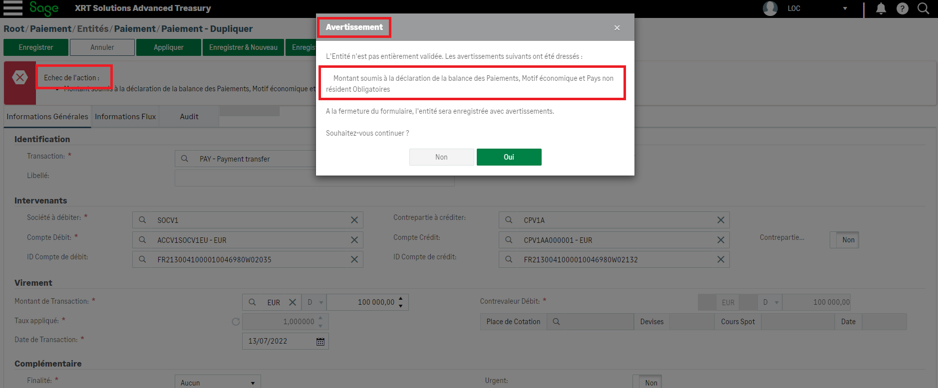Open the Audit tab
This screenshot has width=938, height=388.
189,117
